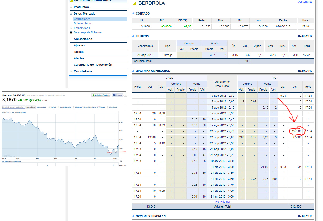Open the INDICADORES dropdown menu
323x221 pixels.
tap(66, 107)
